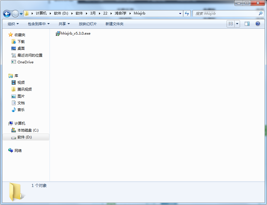Open OneDrive in the favorites sidebar
The width and height of the screenshot is (267, 205).
point(25,62)
